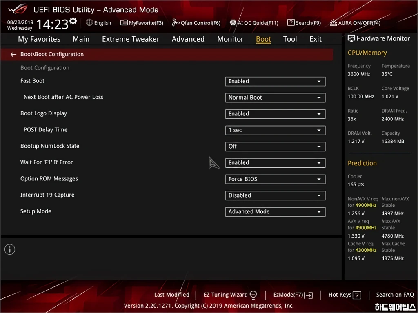
Task: Open Qfan Control(F6)
Action: 196,23
